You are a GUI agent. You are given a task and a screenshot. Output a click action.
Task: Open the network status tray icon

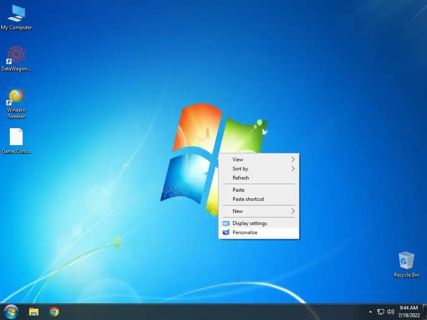pos(381,312)
